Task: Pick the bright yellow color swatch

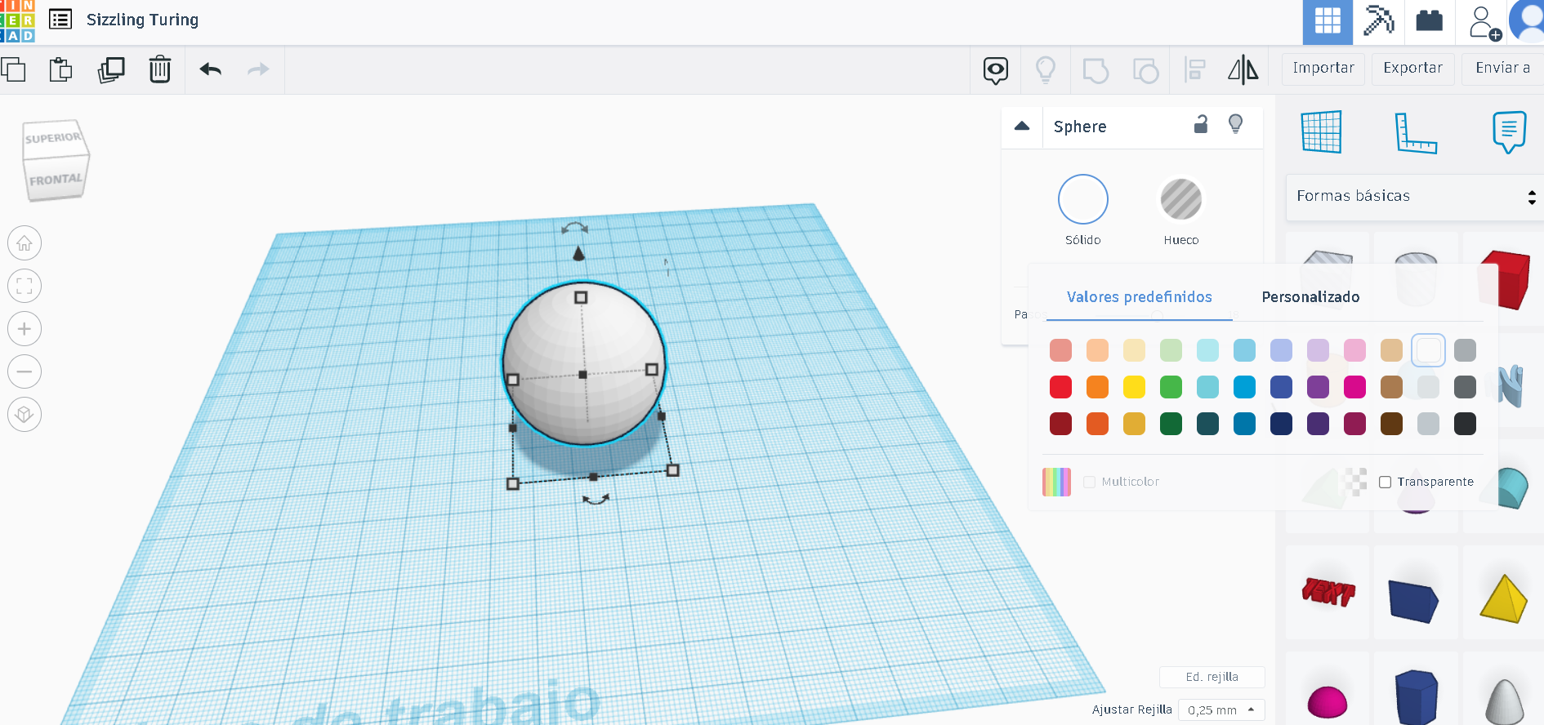Action: [x=1134, y=387]
